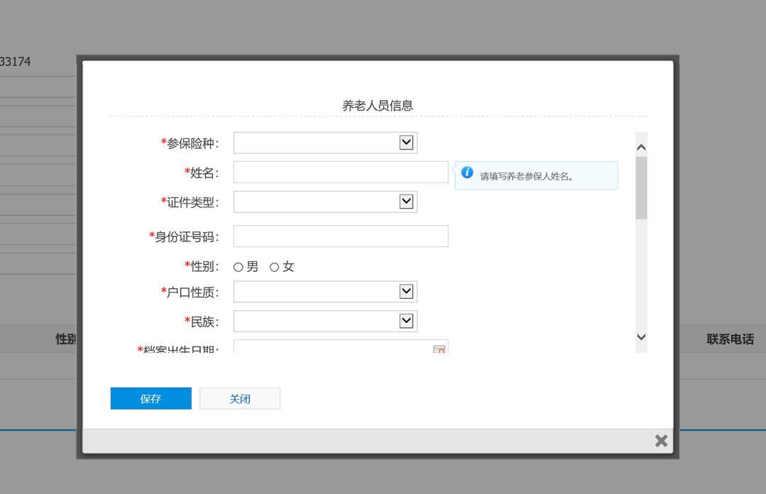The height and width of the screenshot is (494, 766).
Task: Open calendar picker for 档案出生日期
Action: tap(439, 348)
